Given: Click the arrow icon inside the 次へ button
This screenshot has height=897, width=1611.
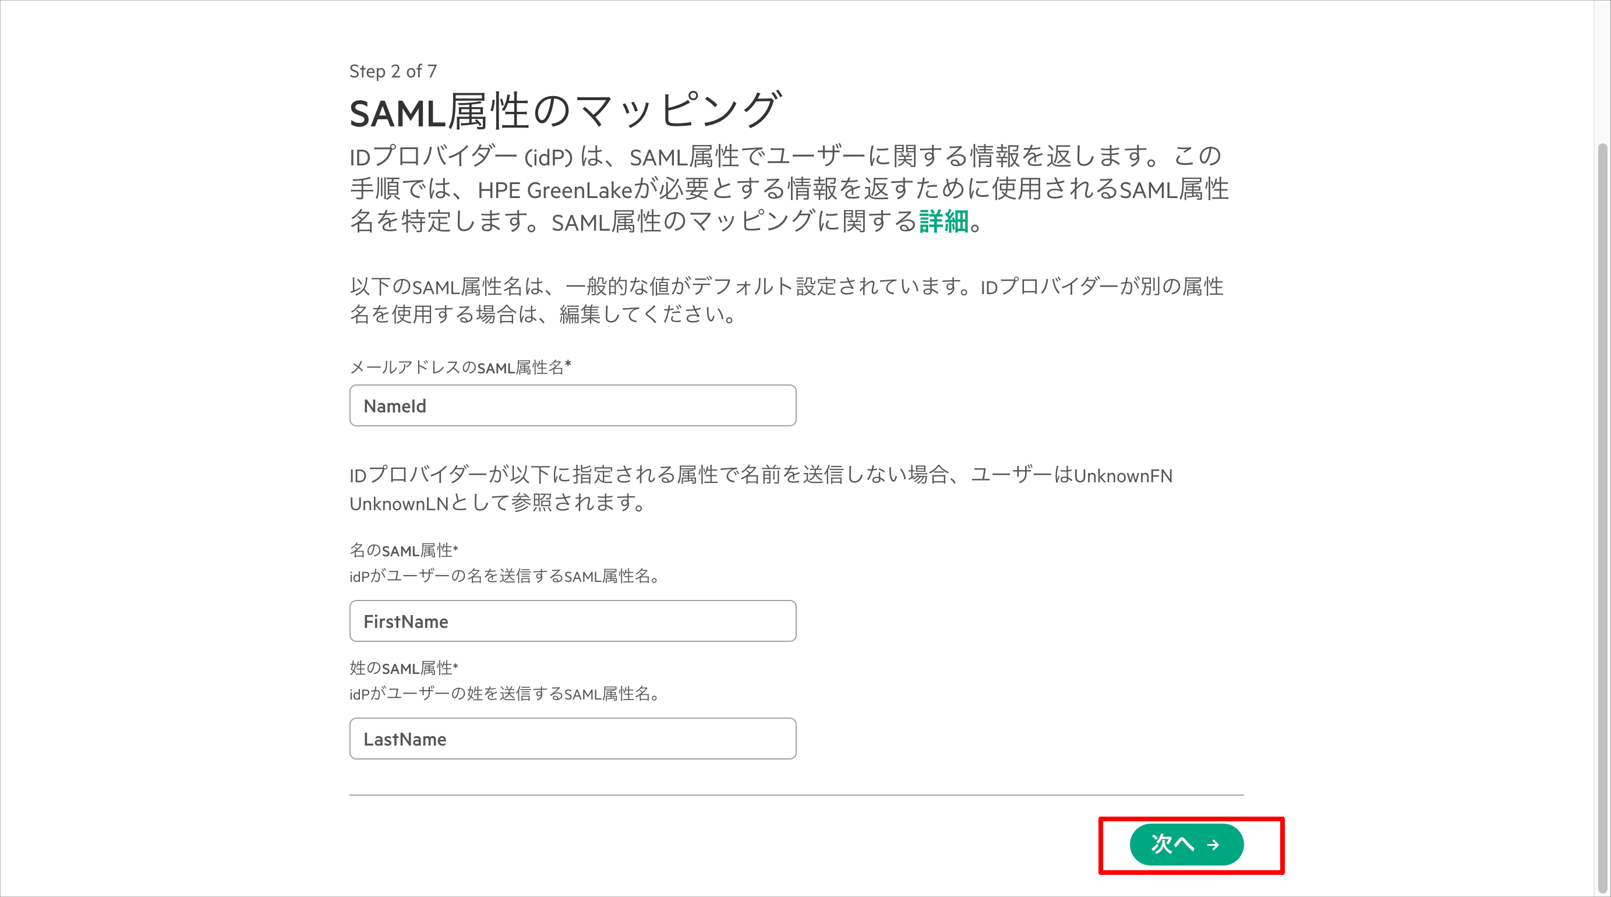Looking at the screenshot, I should point(1213,845).
